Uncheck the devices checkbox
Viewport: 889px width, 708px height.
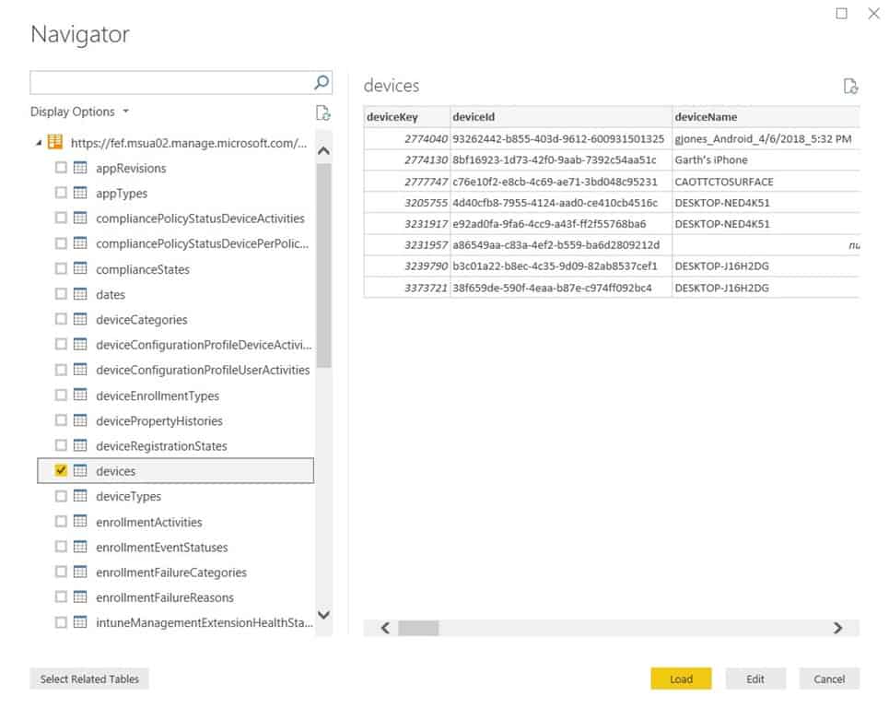[61, 470]
